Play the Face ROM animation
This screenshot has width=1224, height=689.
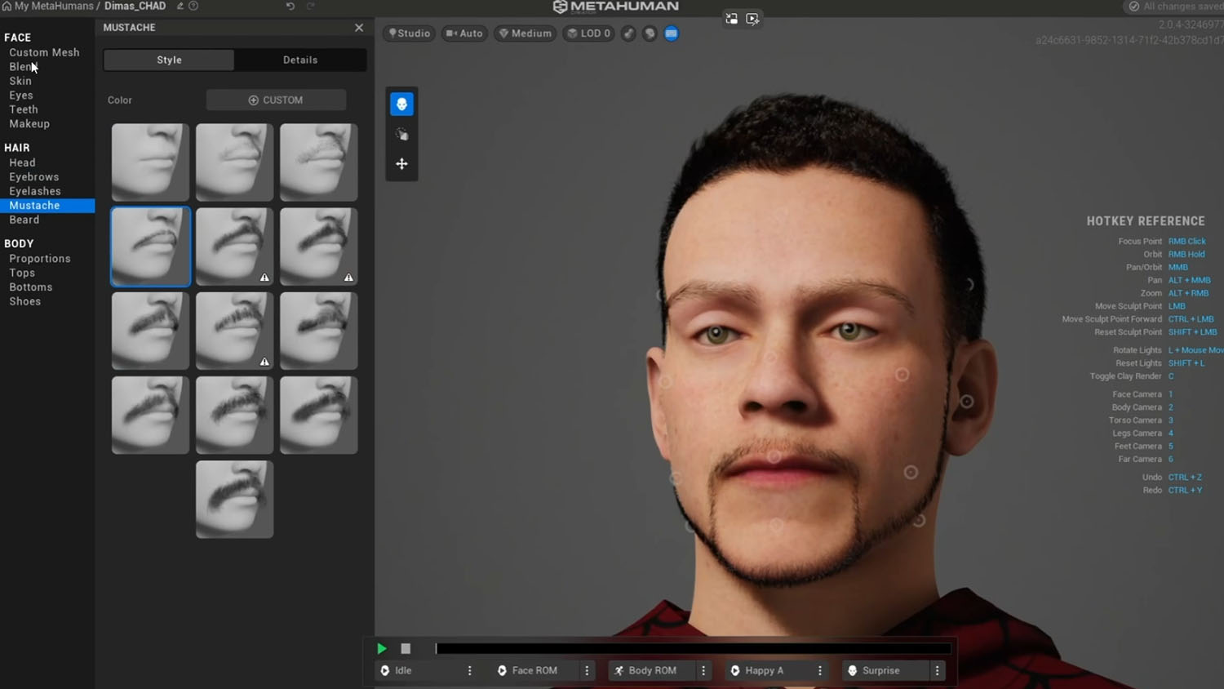[x=528, y=671]
